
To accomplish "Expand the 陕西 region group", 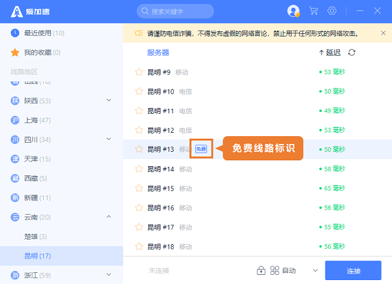I will (x=108, y=100).
